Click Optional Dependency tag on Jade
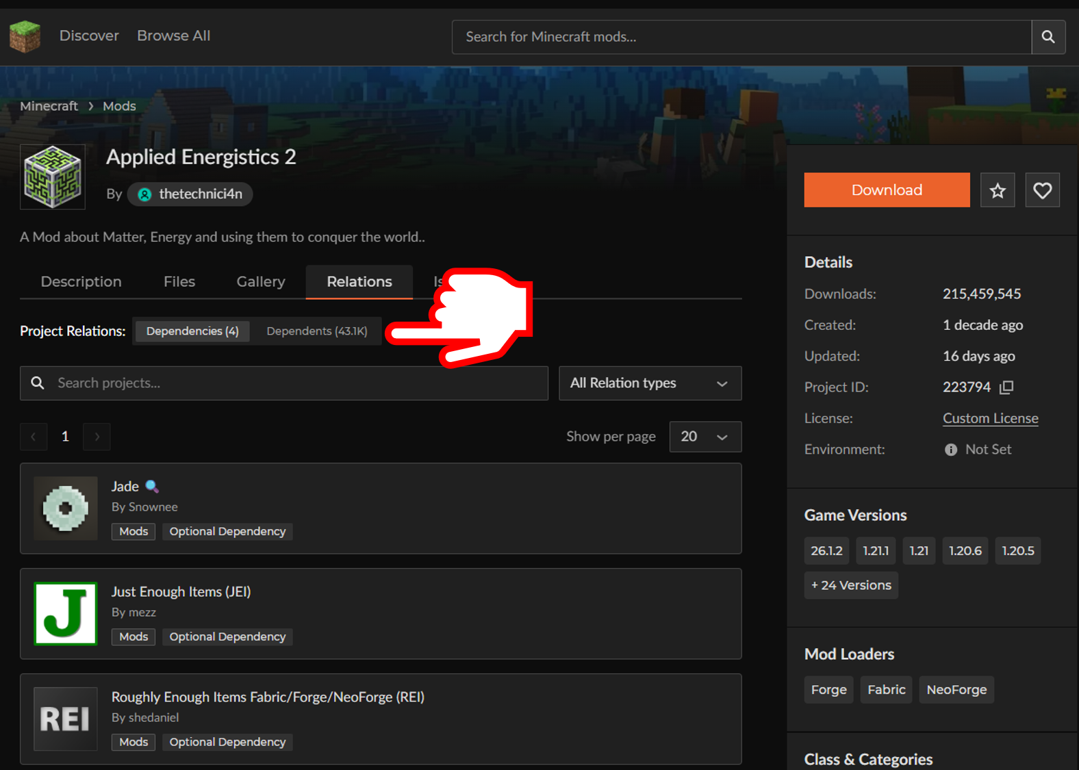This screenshot has height=770, width=1079. point(227,532)
